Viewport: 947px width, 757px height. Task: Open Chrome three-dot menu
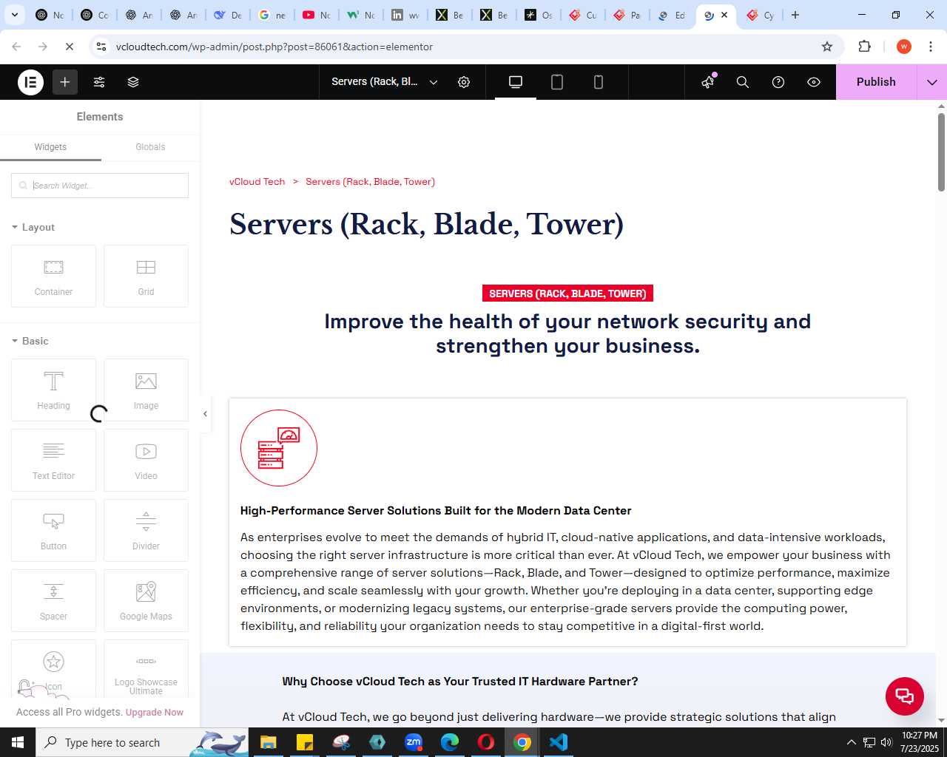[931, 47]
